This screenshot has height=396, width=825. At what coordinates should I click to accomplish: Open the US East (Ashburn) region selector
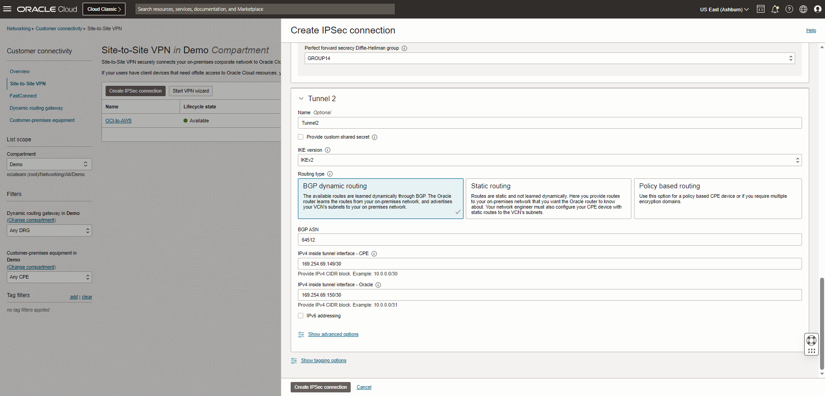724,9
